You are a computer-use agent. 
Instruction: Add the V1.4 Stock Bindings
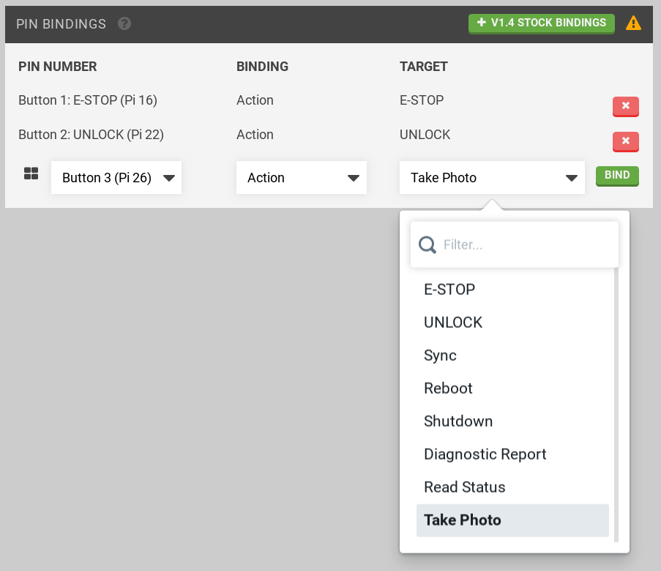pyautogui.click(x=542, y=23)
